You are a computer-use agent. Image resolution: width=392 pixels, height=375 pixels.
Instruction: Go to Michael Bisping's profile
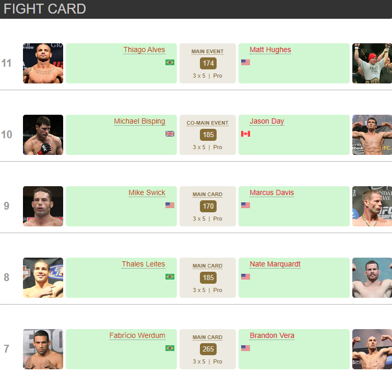click(x=139, y=122)
